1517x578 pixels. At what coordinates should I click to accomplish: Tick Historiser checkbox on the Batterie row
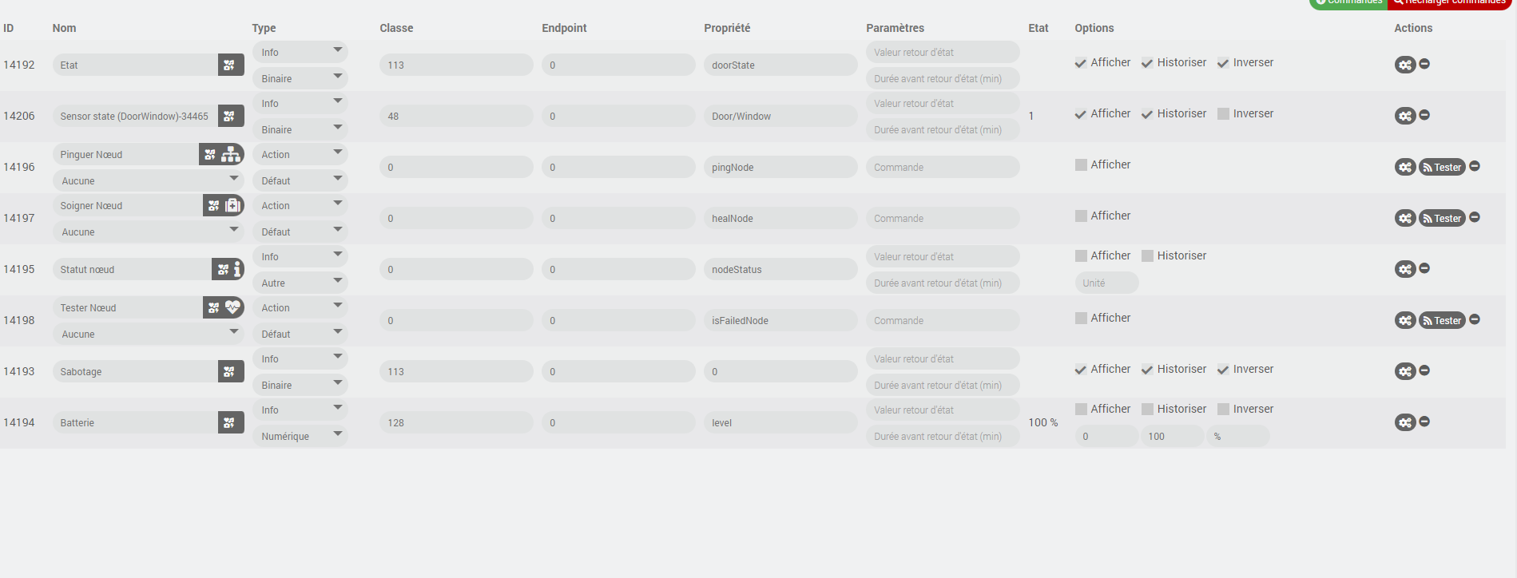click(1147, 410)
